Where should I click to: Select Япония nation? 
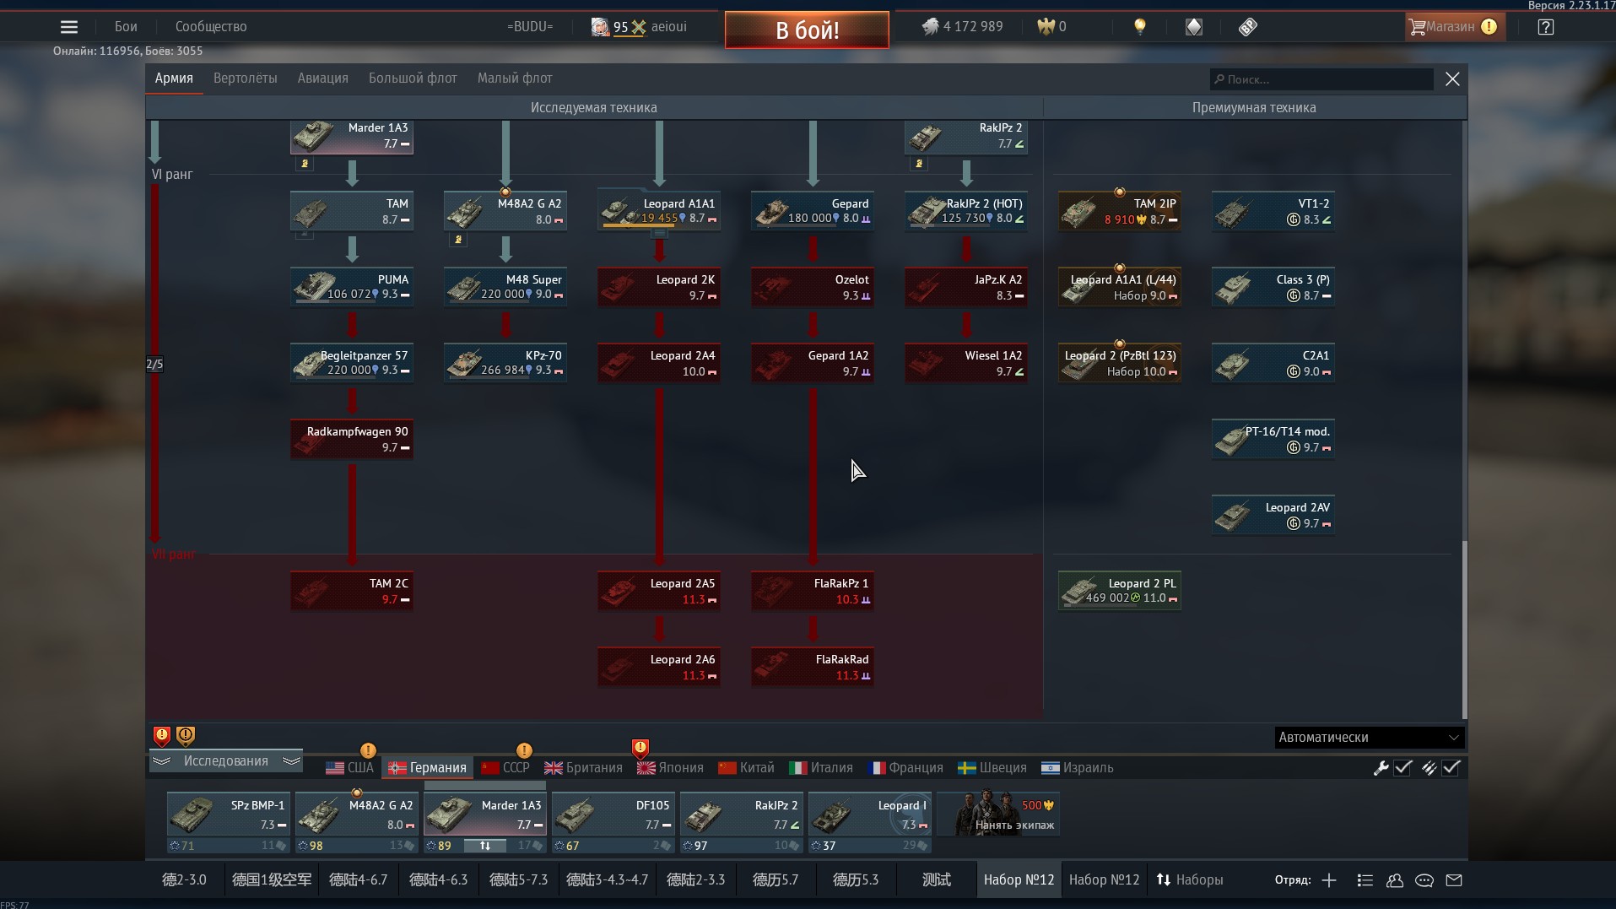[670, 767]
